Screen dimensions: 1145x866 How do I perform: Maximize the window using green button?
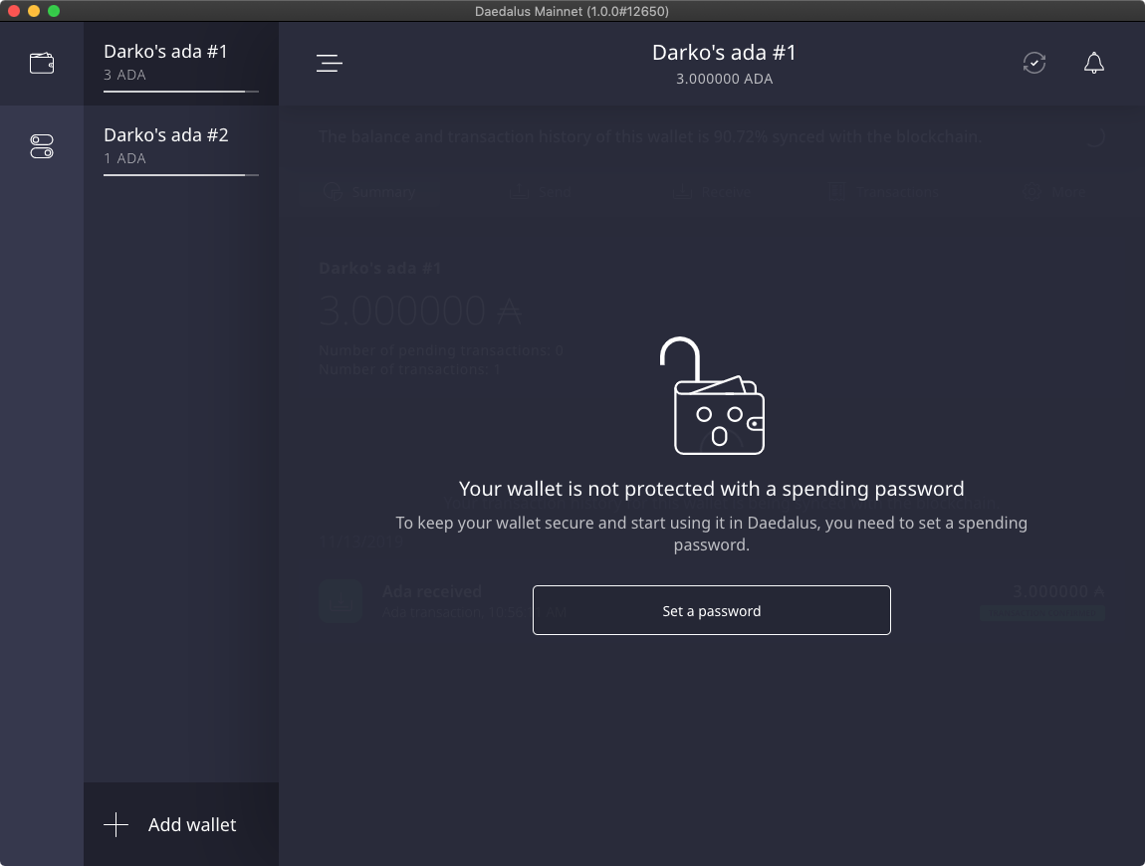pos(54,11)
